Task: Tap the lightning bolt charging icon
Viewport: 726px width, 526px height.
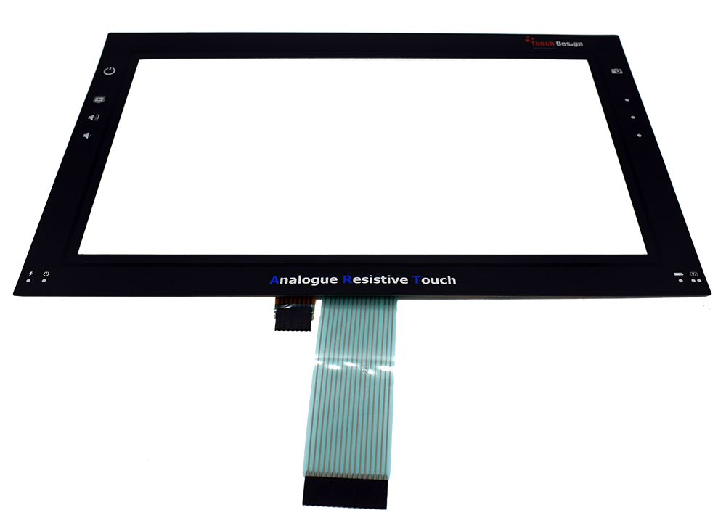Action: click(x=31, y=274)
